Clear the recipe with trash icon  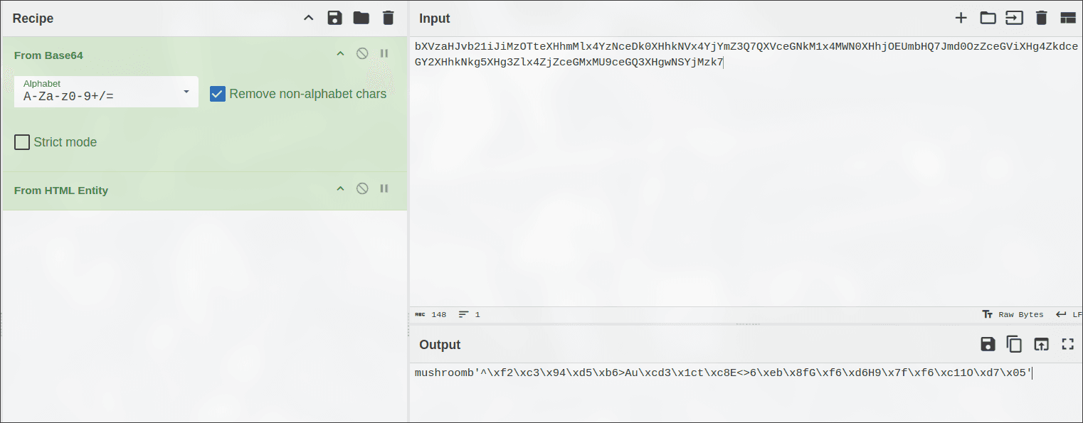tap(388, 18)
